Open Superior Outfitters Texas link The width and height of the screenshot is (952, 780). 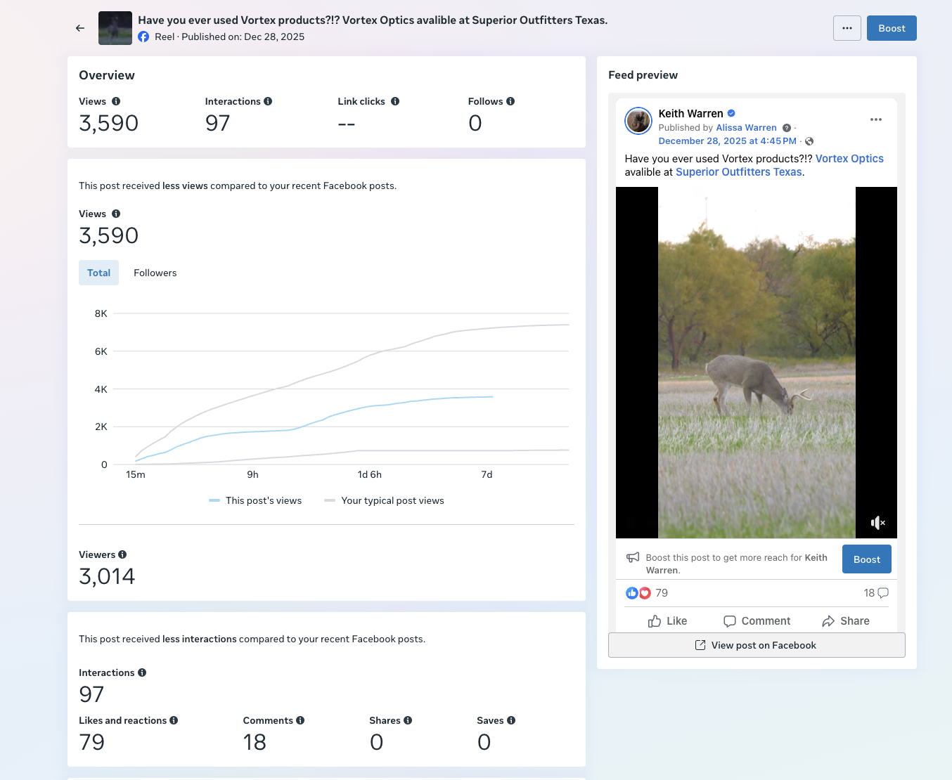pyautogui.click(x=738, y=172)
